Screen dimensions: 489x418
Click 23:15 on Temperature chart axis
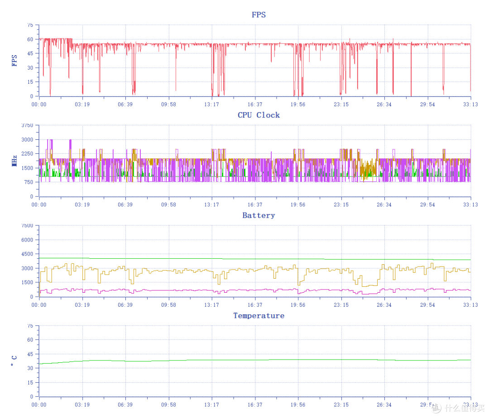pyautogui.click(x=341, y=404)
